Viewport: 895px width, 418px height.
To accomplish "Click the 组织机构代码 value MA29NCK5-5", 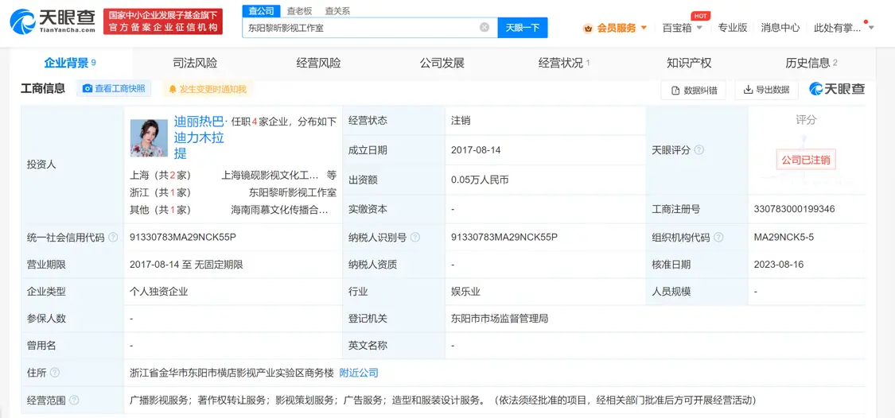I will 784,238.
